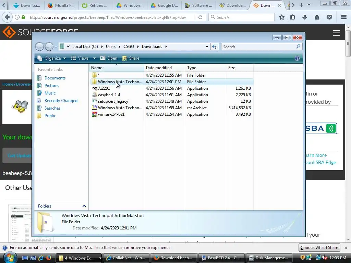Show site information icon in URL bar

[17, 17]
